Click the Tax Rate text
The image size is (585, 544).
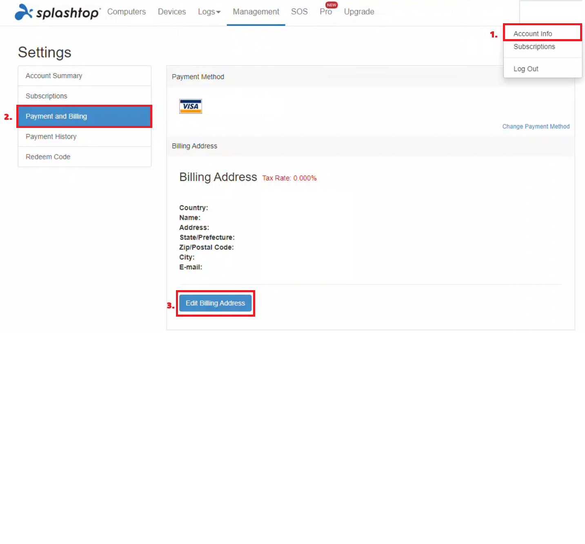coord(289,178)
